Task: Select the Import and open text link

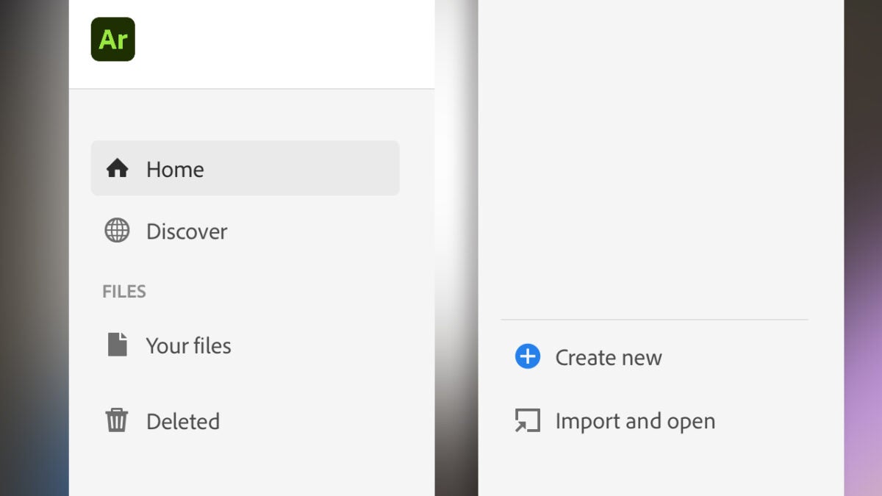Action: [635, 422]
